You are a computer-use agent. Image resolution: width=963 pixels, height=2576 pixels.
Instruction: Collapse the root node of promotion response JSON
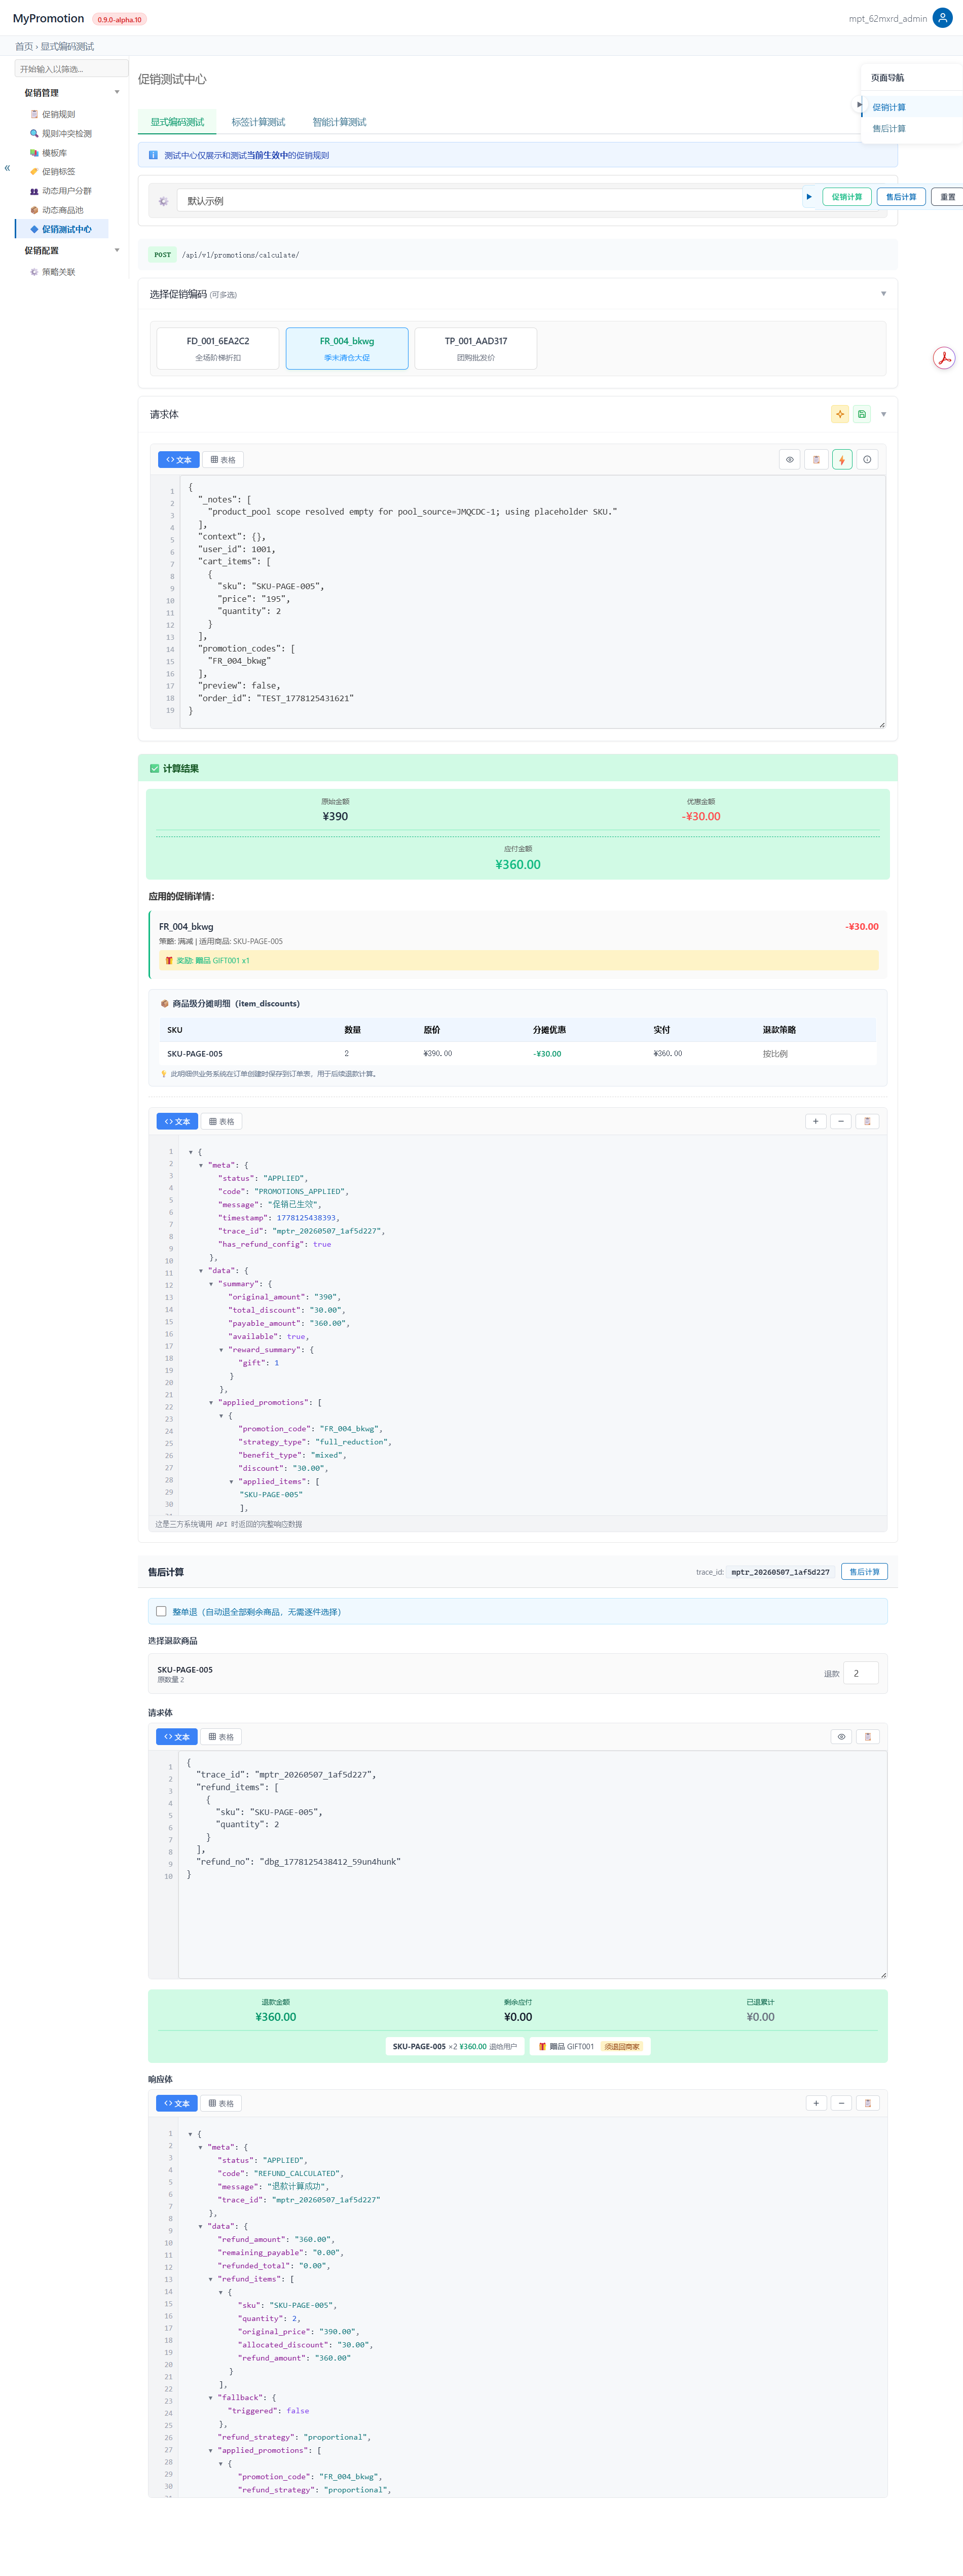click(191, 1152)
